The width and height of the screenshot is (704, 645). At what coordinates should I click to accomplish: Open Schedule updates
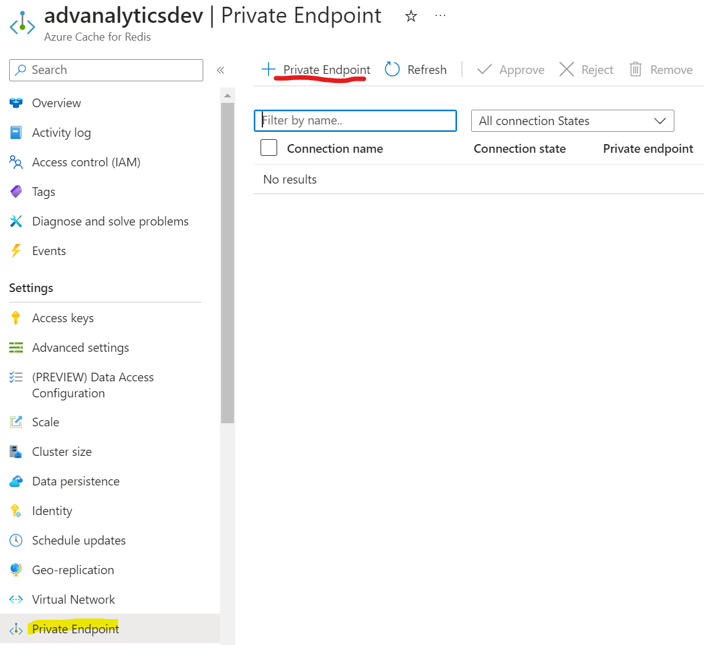coord(79,540)
